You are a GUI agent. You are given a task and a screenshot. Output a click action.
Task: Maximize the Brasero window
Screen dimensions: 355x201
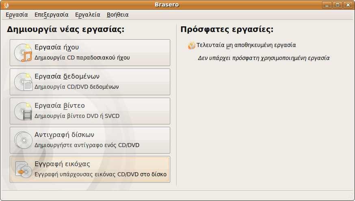pos(338,5)
